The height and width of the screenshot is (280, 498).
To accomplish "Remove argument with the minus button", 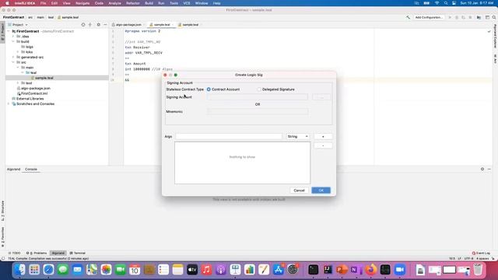I will (x=323, y=145).
